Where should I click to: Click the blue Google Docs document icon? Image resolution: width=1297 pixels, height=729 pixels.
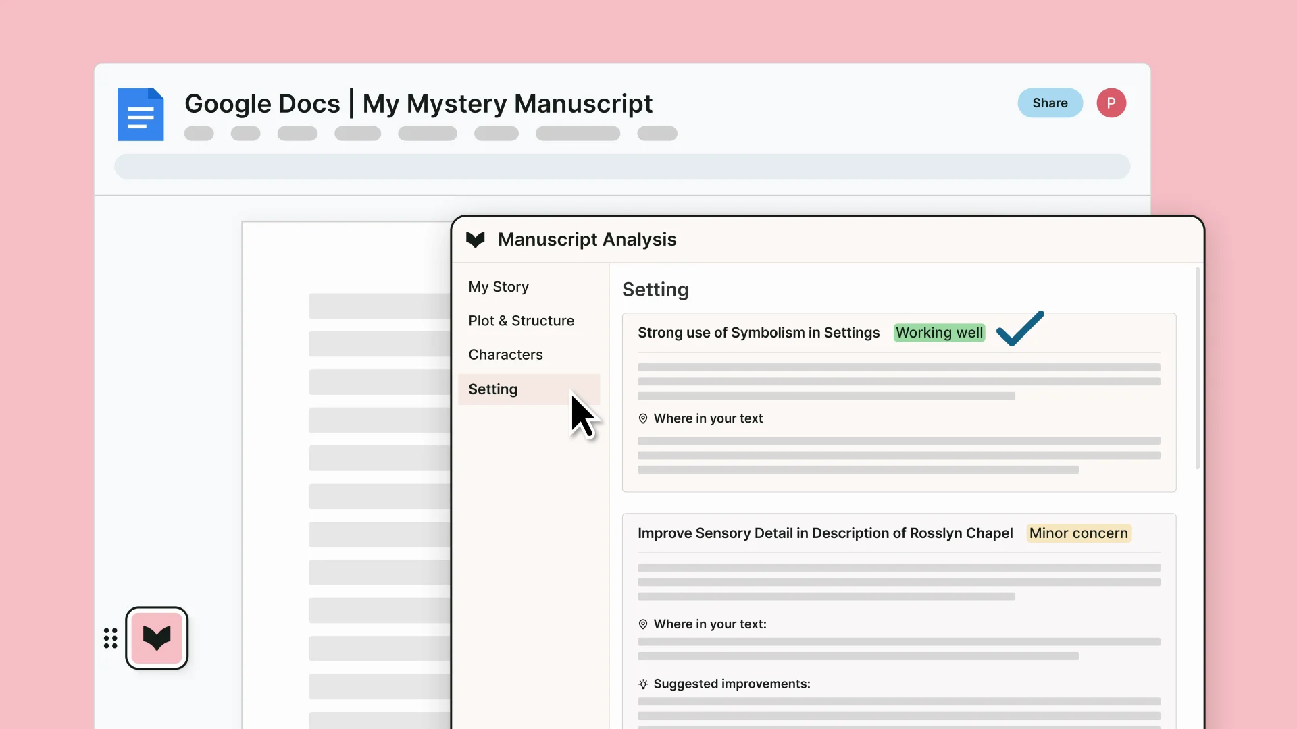point(141,114)
